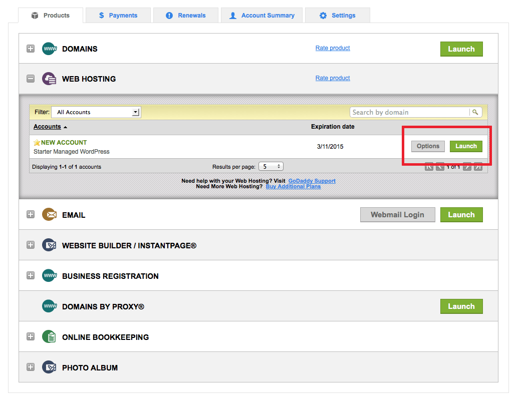Expand the Photo Album section
The height and width of the screenshot is (401, 518).
point(31,367)
